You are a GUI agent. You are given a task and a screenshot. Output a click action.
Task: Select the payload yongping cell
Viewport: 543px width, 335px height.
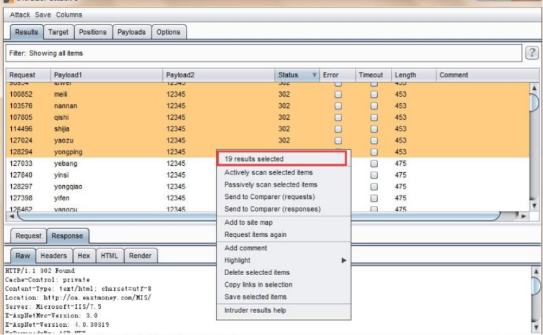(x=68, y=152)
